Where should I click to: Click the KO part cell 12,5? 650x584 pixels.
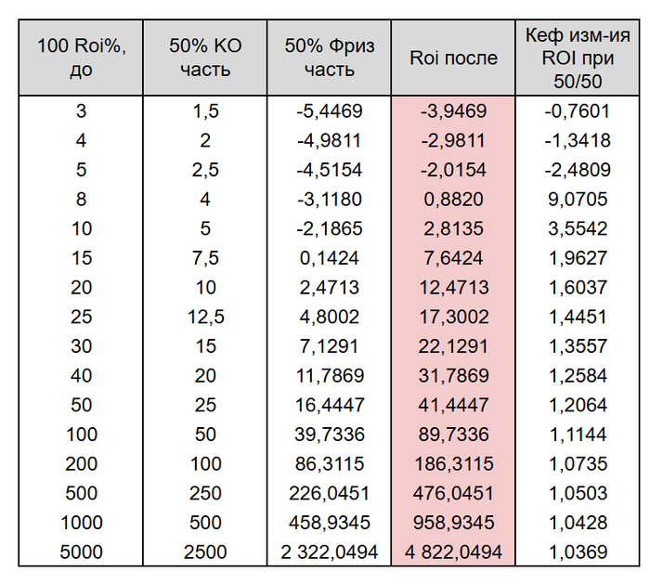click(205, 318)
